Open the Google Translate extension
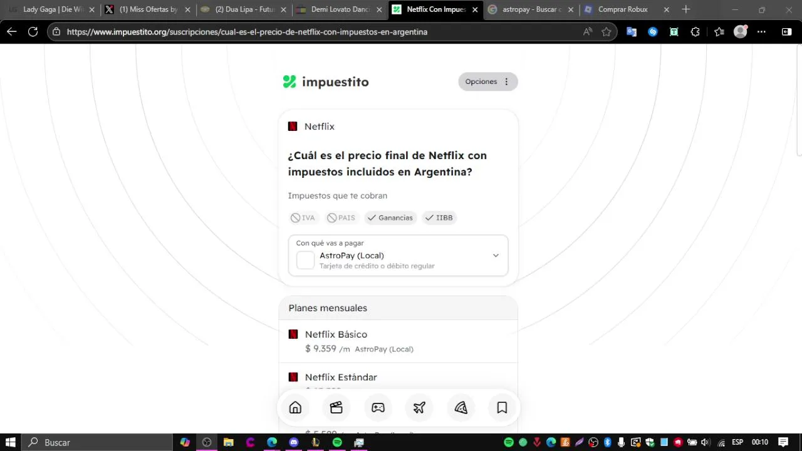This screenshot has width=802, height=451. pos(632,31)
